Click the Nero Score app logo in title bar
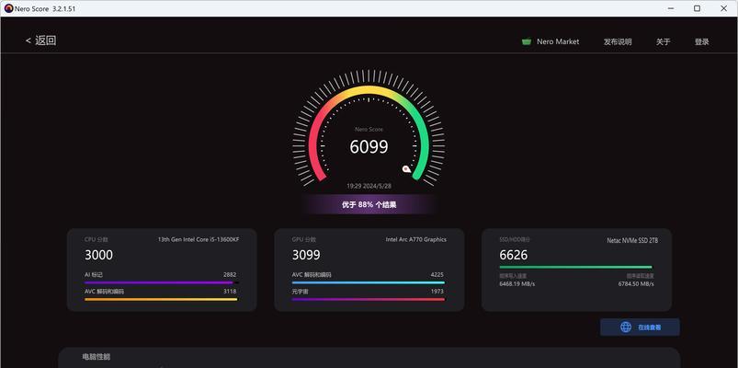 point(8,8)
